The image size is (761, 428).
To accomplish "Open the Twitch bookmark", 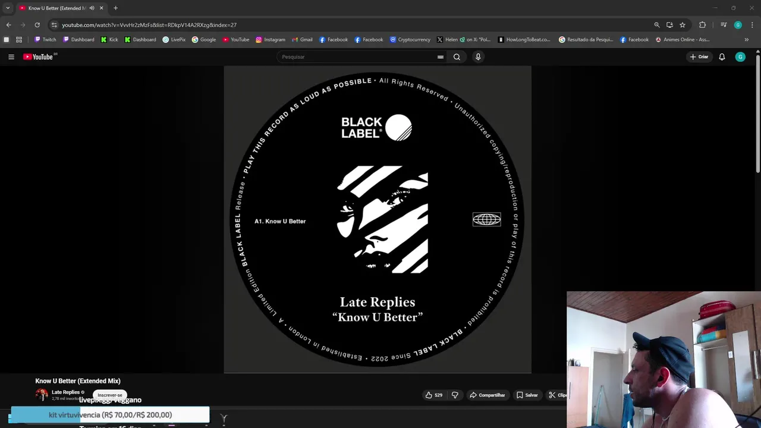I will (45, 40).
